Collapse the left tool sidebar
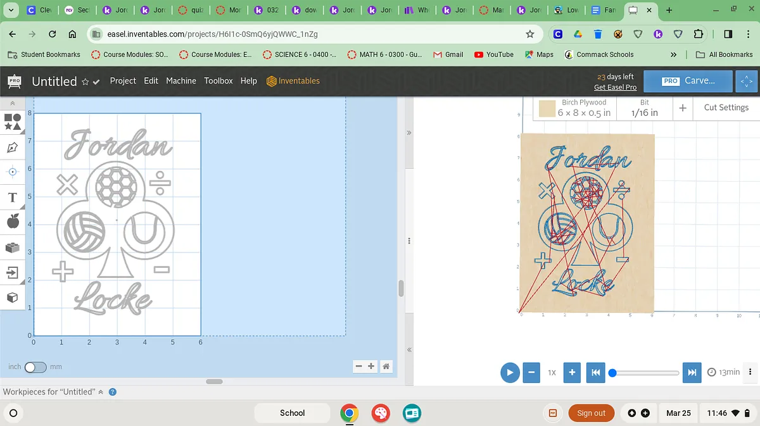Screen dimensions: 760x426 tap(12, 103)
